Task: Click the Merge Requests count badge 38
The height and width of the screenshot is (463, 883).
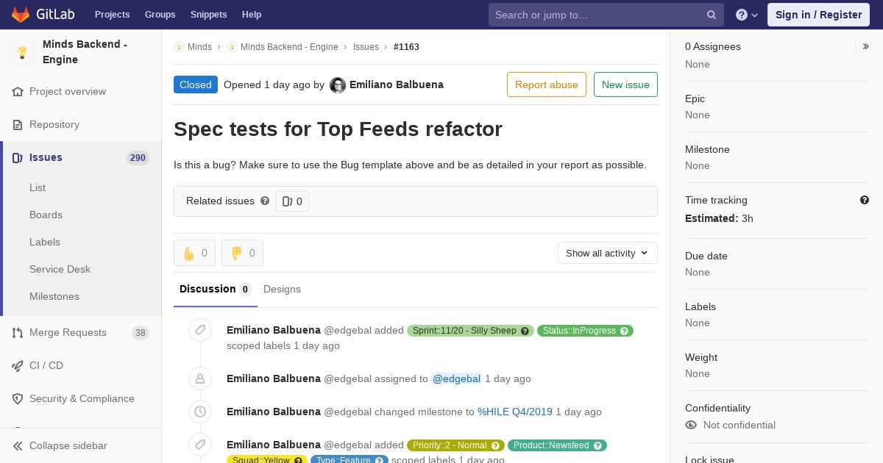Action: [140, 333]
